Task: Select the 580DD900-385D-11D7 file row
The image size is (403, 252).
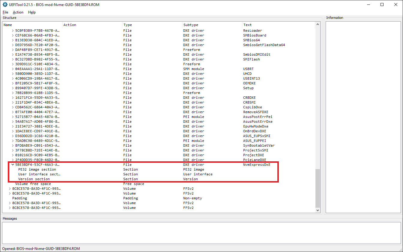Action: 159,74
